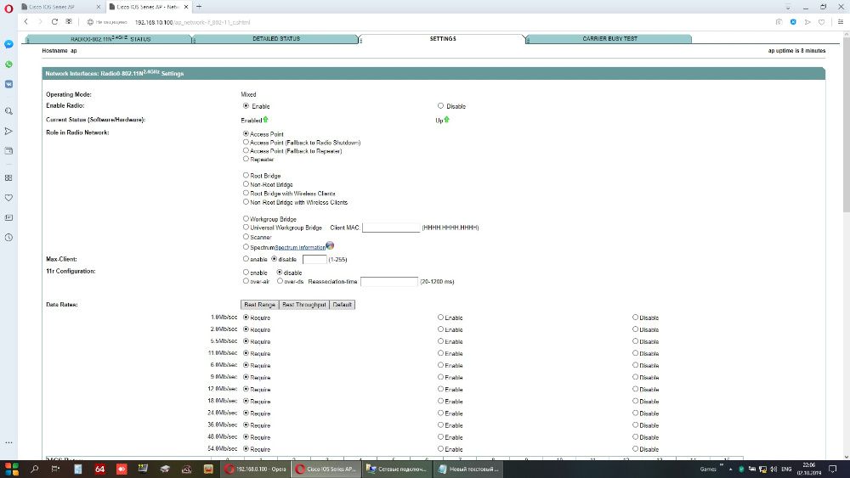The width and height of the screenshot is (850, 478).
Task: Open the sidebar search icon
Action: click(x=8, y=111)
